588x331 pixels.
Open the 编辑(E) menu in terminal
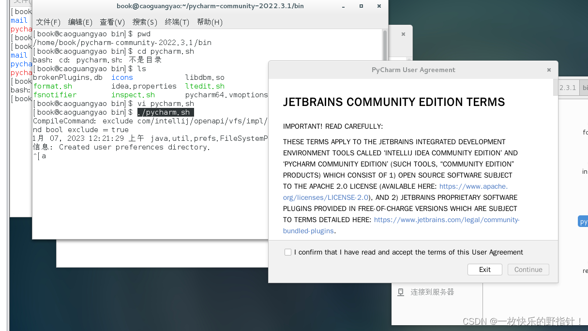pos(80,22)
